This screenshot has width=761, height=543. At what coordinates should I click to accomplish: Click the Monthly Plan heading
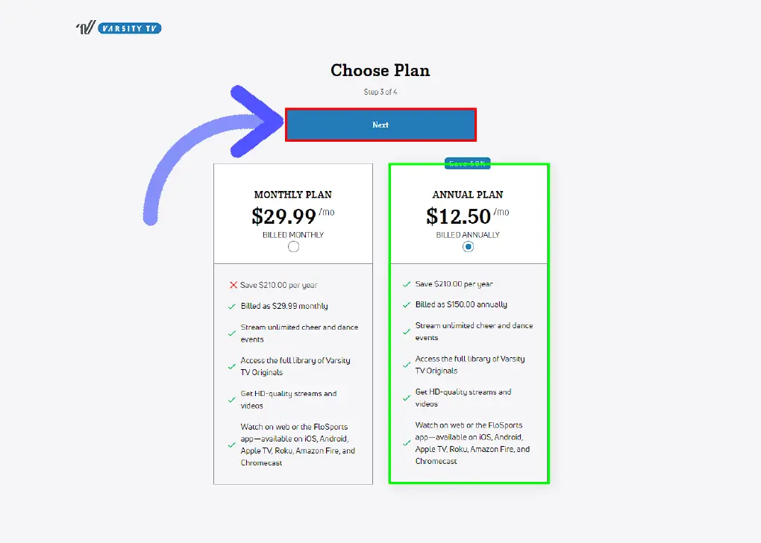pyautogui.click(x=293, y=195)
